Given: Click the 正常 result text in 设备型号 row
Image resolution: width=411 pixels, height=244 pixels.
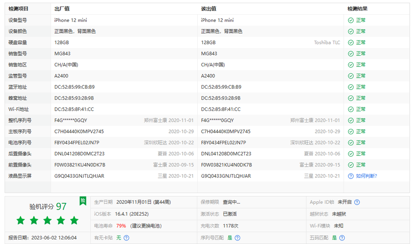Looking at the screenshot, I should pos(361,20).
